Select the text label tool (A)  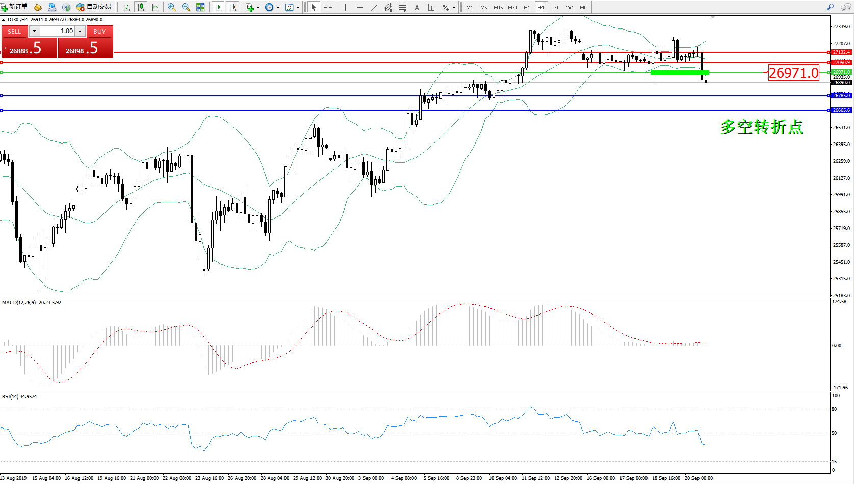pos(417,7)
